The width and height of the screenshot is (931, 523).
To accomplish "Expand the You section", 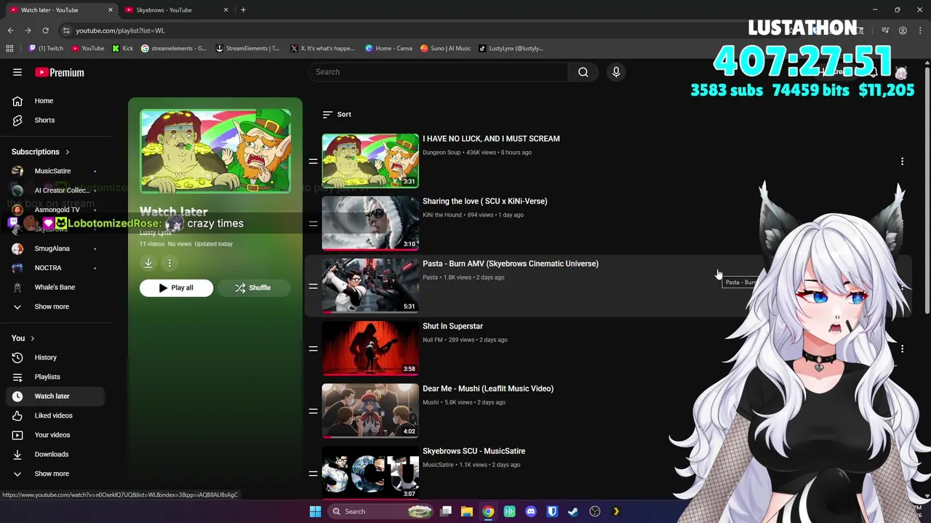I will (23, 338).
